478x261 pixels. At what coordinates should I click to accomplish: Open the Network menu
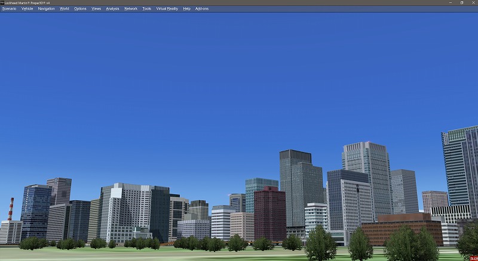pos(131,9)
